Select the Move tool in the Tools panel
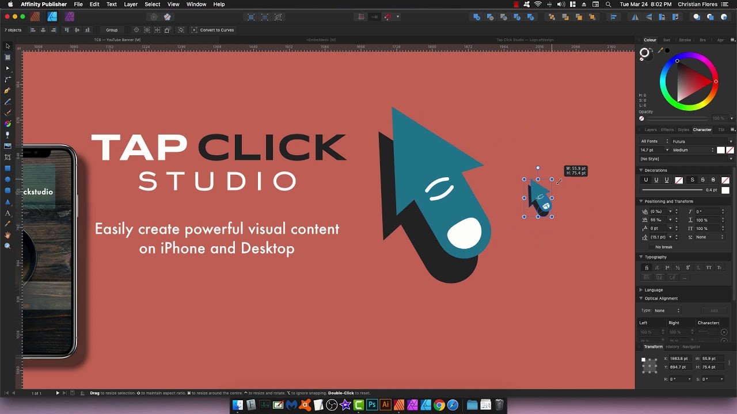The height and width of the screenshot is (414, 737). (7, 46)
